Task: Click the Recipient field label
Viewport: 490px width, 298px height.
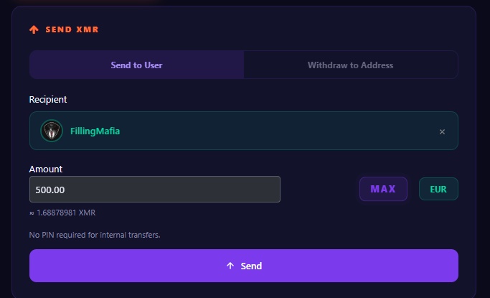Action: [48, 99]
